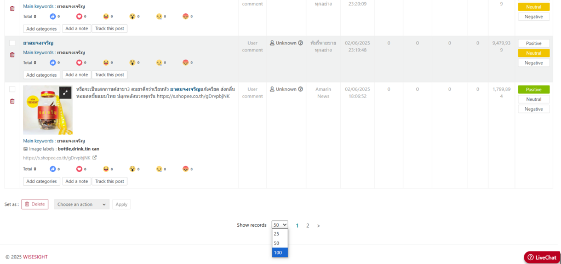Click Track this post on the bottom post
561x264 pixels.
coord(110,181)
